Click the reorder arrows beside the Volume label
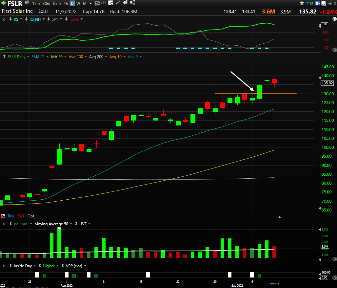This screenshot has height=288, width=337. tap(10, 224)
